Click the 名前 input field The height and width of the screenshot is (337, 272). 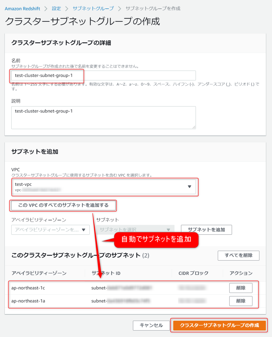104,76
